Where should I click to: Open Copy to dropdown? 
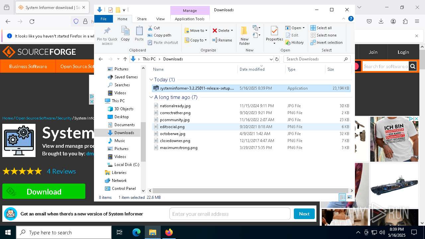tap(196, 40)
